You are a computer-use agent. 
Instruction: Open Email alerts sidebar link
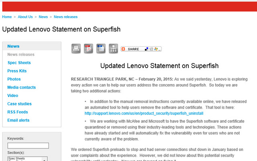point(18,120)
